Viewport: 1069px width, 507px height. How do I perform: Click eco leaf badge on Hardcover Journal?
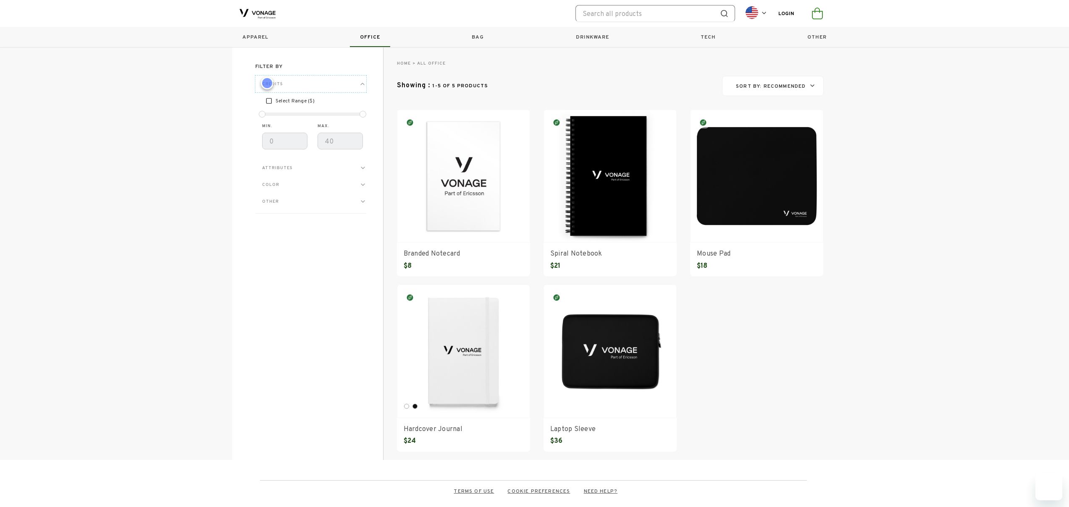click(410, 298)
